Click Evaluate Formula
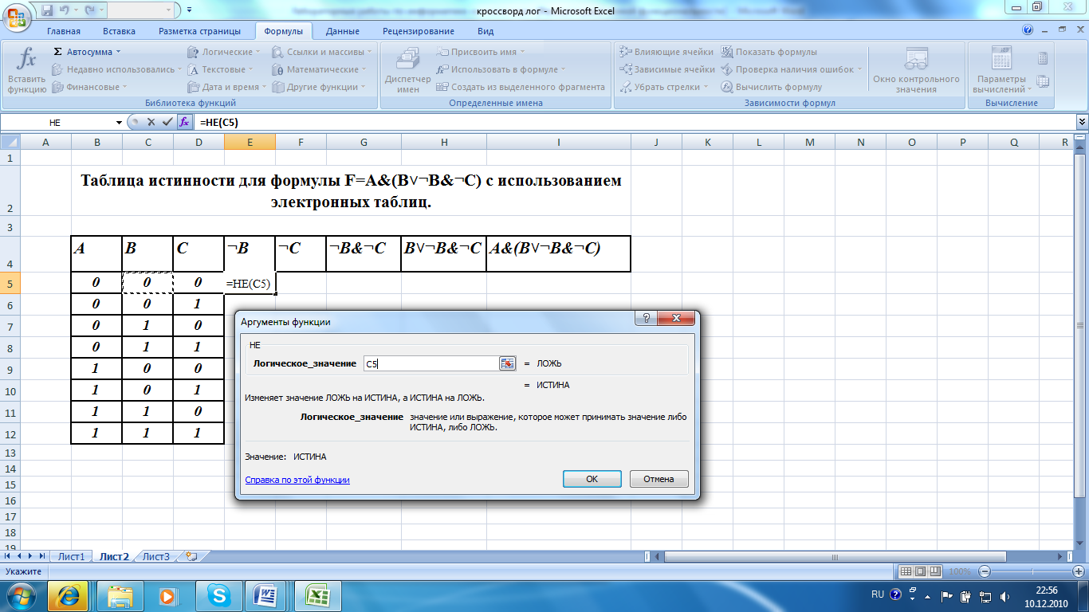The height and width of the screenshot is (612, 1089). pos(772,87)
